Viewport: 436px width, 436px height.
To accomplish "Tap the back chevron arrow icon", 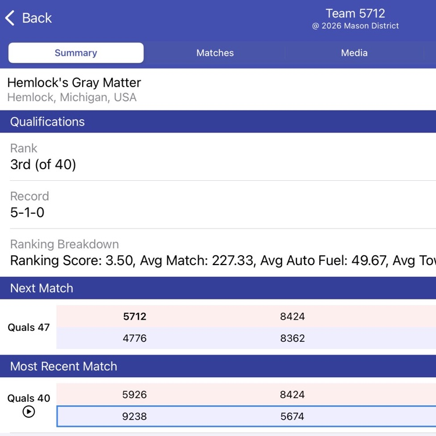I will pos(10,18).
